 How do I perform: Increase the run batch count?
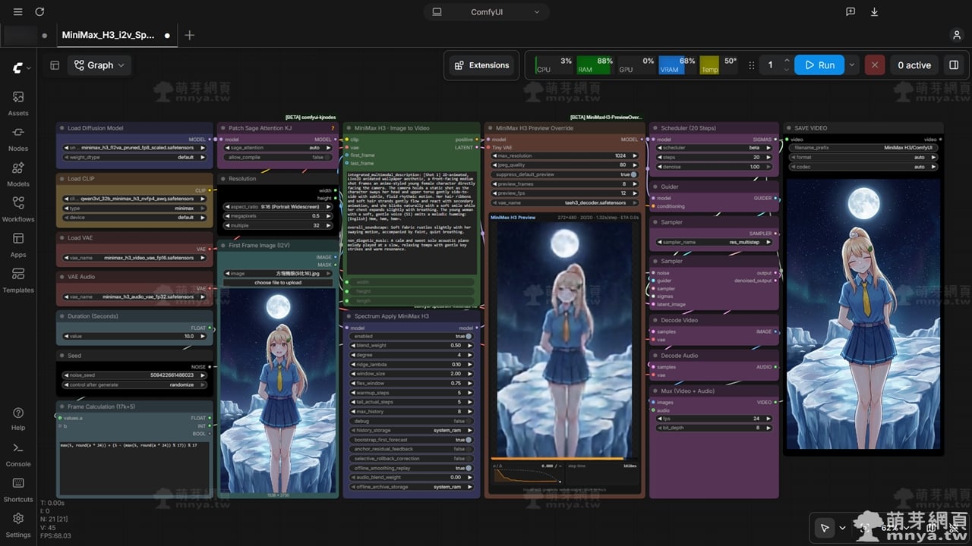coord(787,61)
